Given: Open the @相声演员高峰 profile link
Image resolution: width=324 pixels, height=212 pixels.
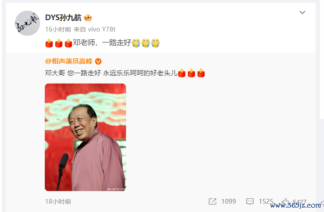Looking at the screenshot, I should click(x=69, y=61).
